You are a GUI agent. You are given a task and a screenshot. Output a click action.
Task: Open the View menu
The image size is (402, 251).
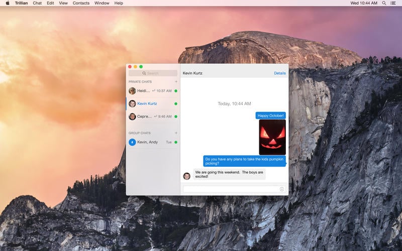point(63,3)
